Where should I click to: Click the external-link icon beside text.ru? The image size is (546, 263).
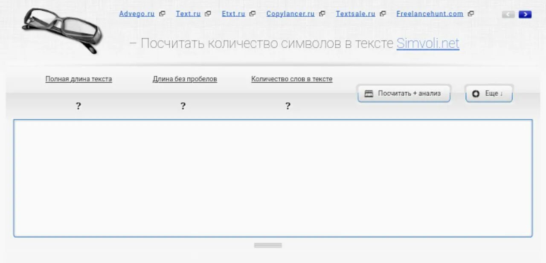[x=208, y=13]
